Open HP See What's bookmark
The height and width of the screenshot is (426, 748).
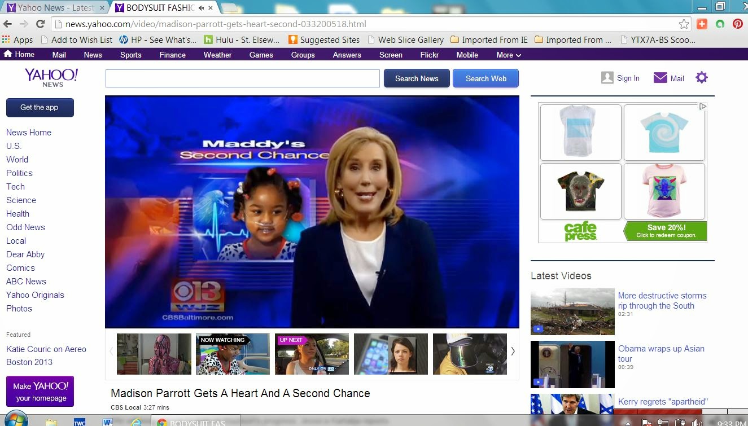[x=158, y=39]
